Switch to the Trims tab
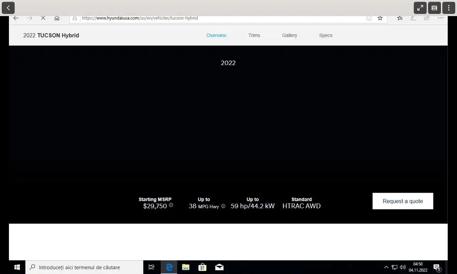 [254, 35]
